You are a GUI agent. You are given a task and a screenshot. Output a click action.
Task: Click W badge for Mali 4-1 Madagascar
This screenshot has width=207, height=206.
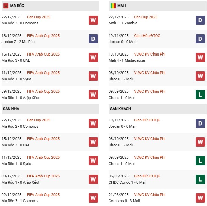pos(200,58)
